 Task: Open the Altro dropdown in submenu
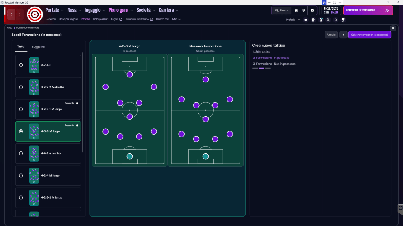coord(176,19)
